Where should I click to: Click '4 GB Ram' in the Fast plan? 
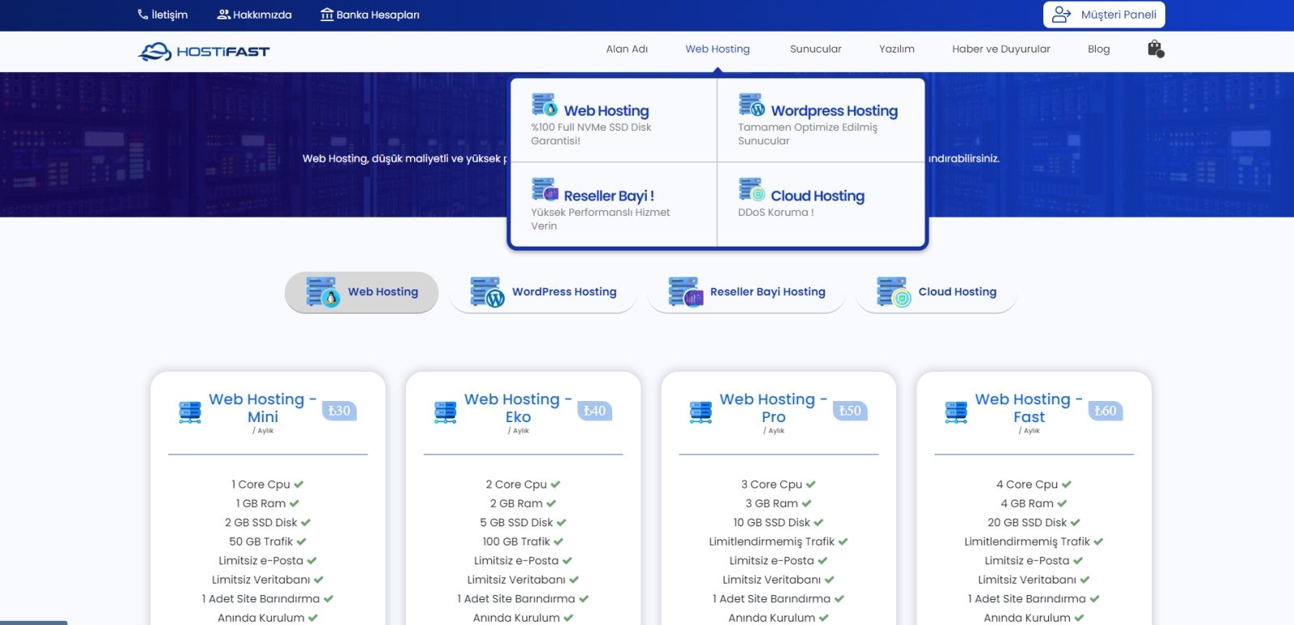[1027, 504]
